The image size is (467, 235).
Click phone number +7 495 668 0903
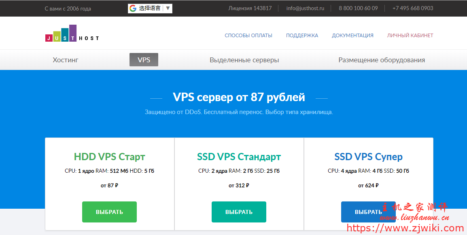click(x=412, y=8)
